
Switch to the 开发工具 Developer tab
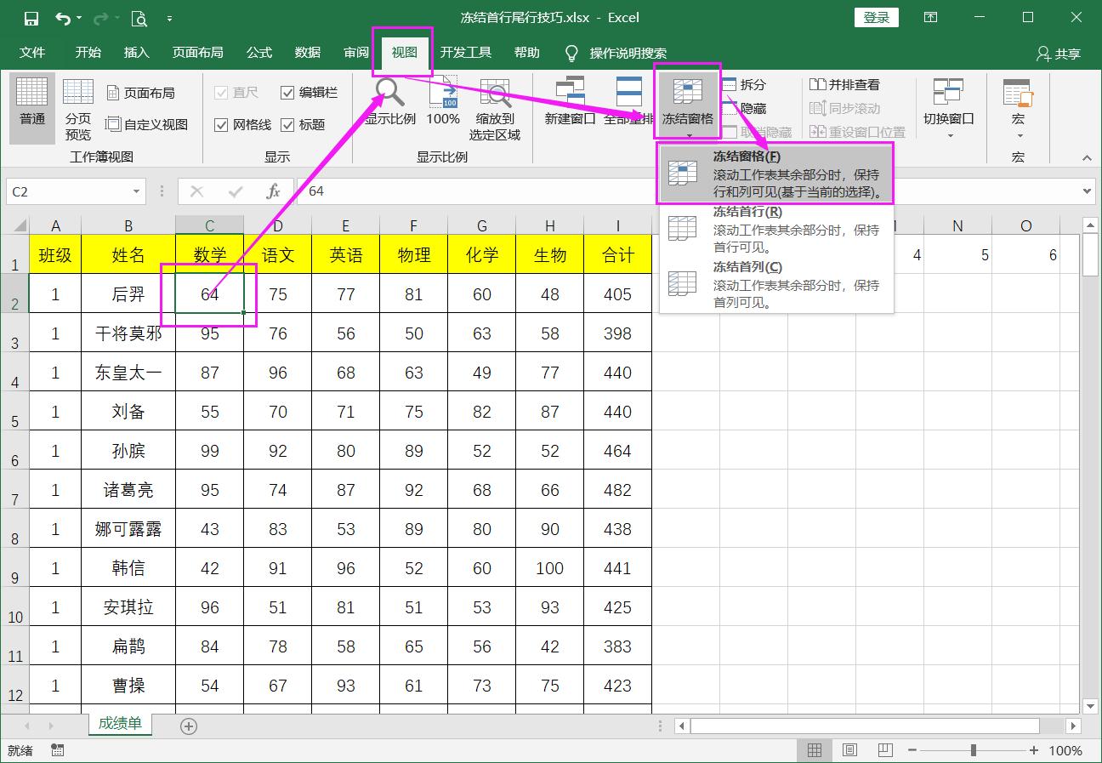coord(467,52)
